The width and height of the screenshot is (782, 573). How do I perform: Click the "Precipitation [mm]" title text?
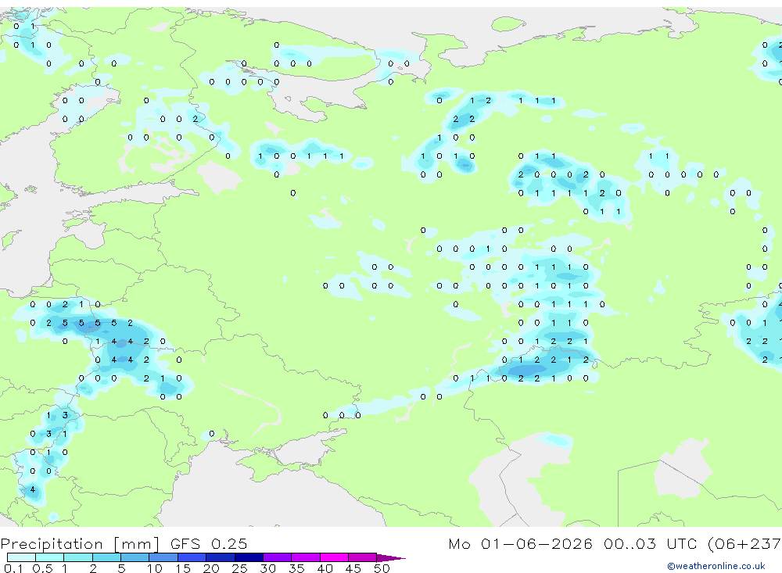point(81,544)
